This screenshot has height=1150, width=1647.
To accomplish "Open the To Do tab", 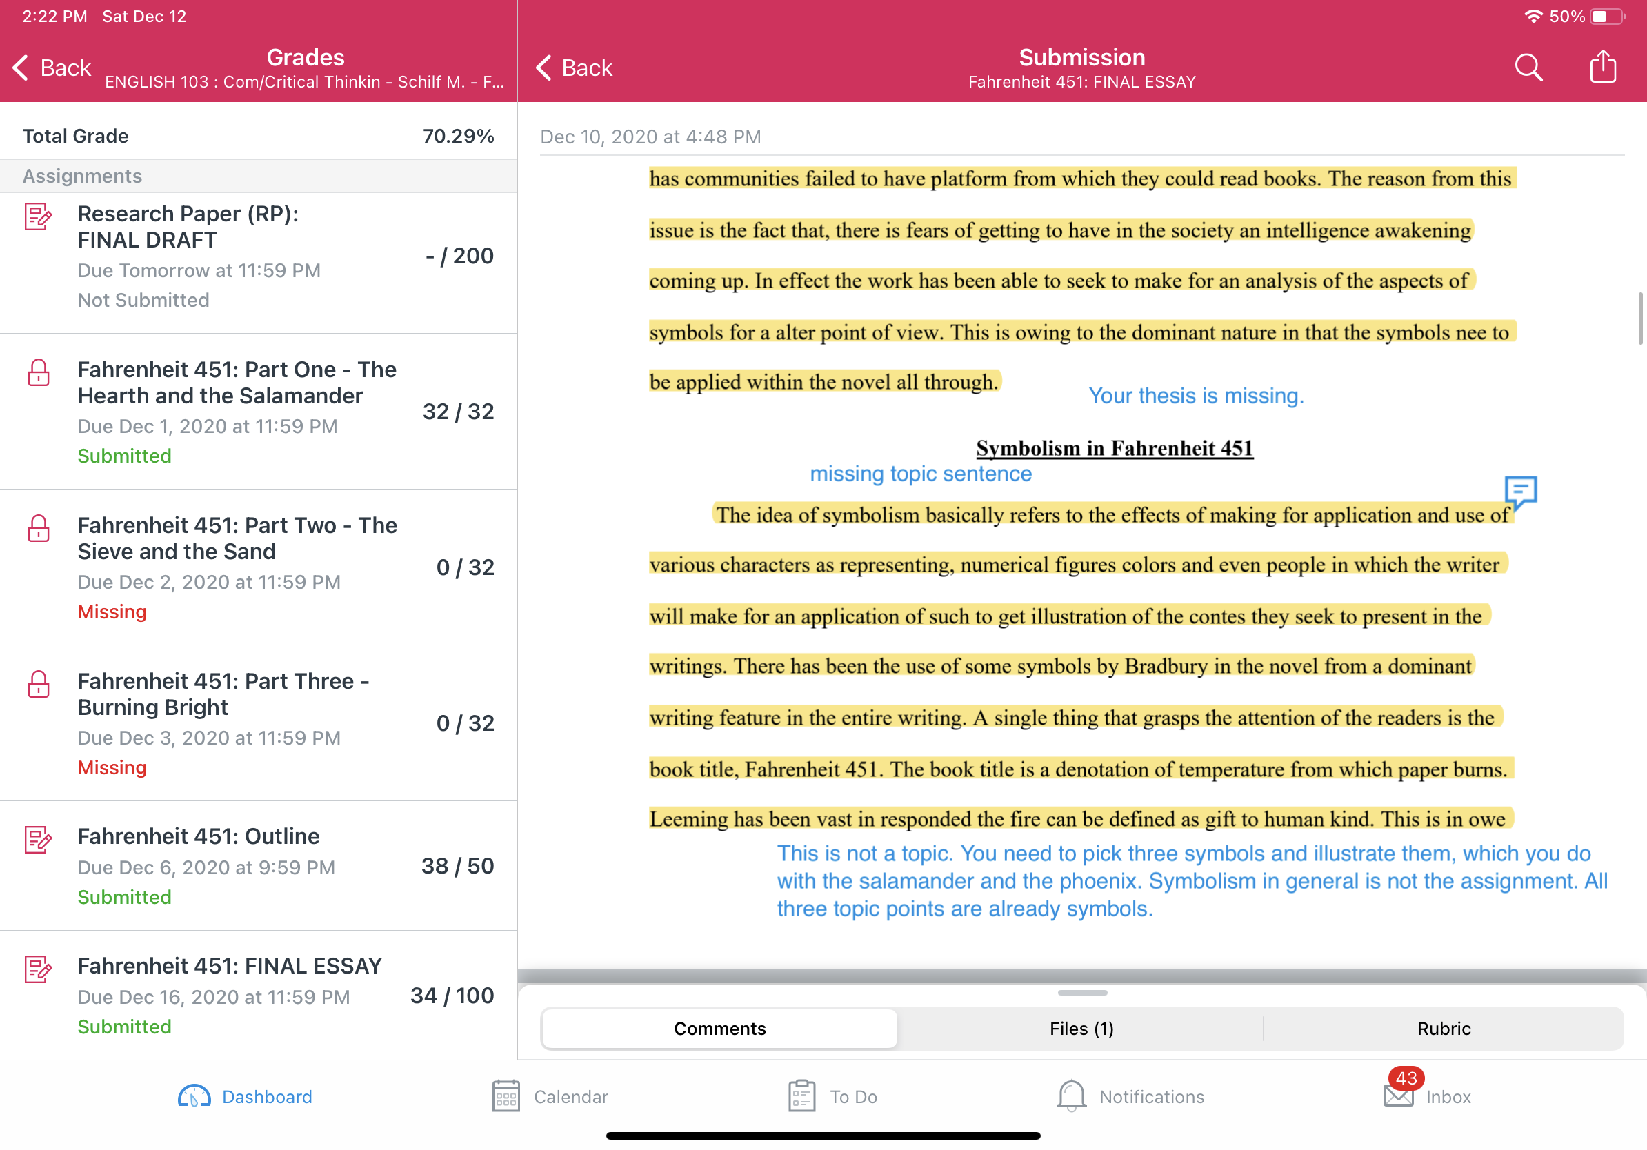I will coord(832,1096).
